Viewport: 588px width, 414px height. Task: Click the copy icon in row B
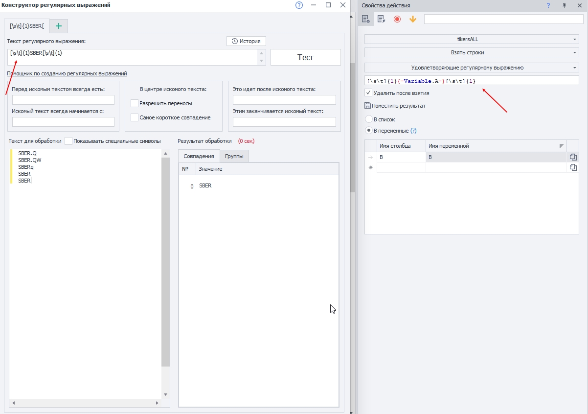click(x=573, y=157)
